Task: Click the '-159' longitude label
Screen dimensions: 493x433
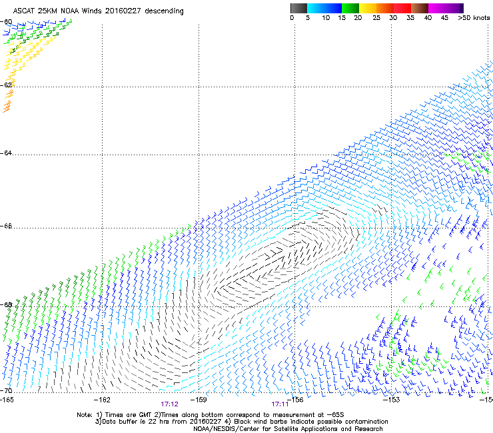Action: coord(199,400)
